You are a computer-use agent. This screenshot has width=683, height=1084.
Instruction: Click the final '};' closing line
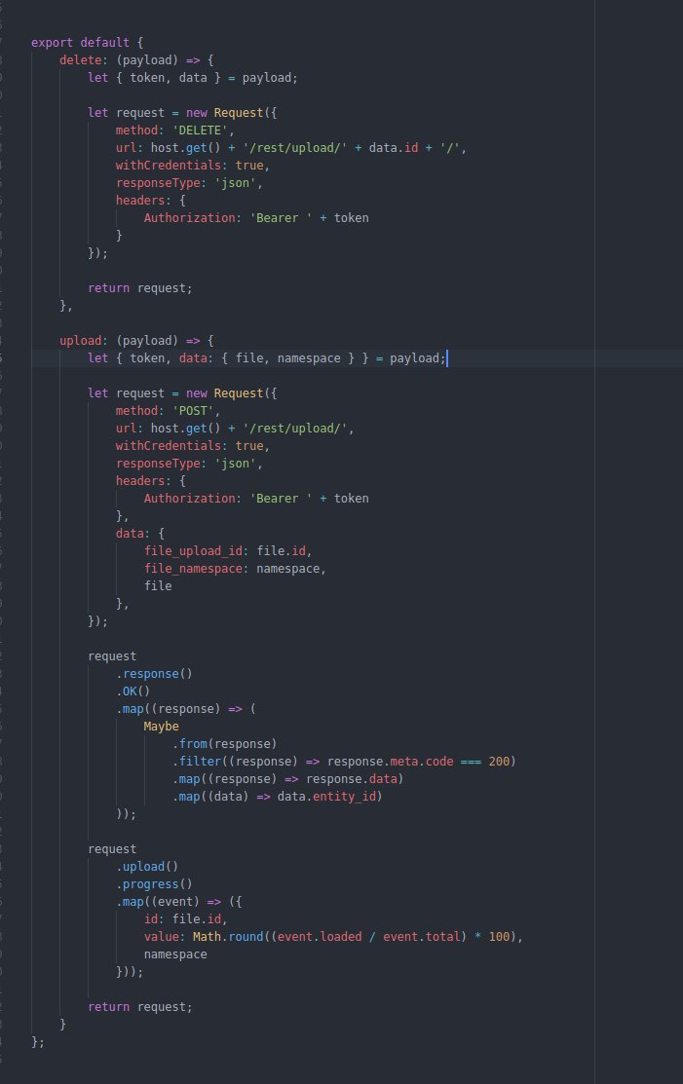tap(38, 1042)
